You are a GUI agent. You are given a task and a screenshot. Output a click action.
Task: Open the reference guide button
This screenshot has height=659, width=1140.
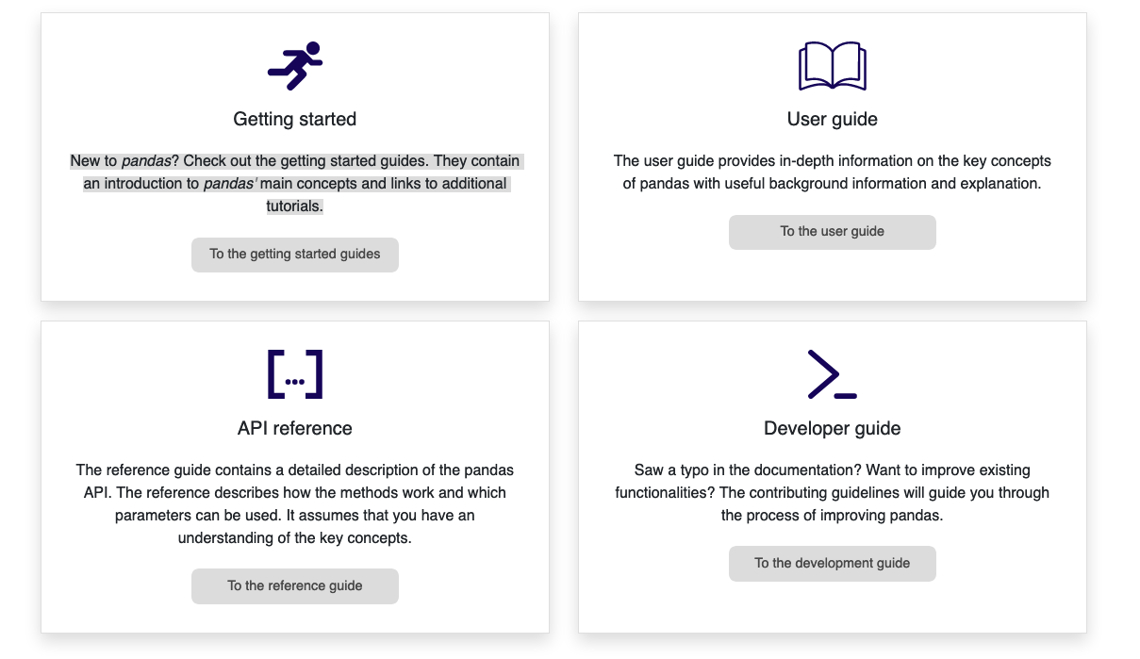tap(295, 586)
